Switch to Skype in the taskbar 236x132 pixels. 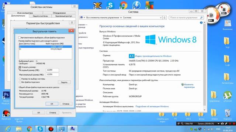[40, 129]
